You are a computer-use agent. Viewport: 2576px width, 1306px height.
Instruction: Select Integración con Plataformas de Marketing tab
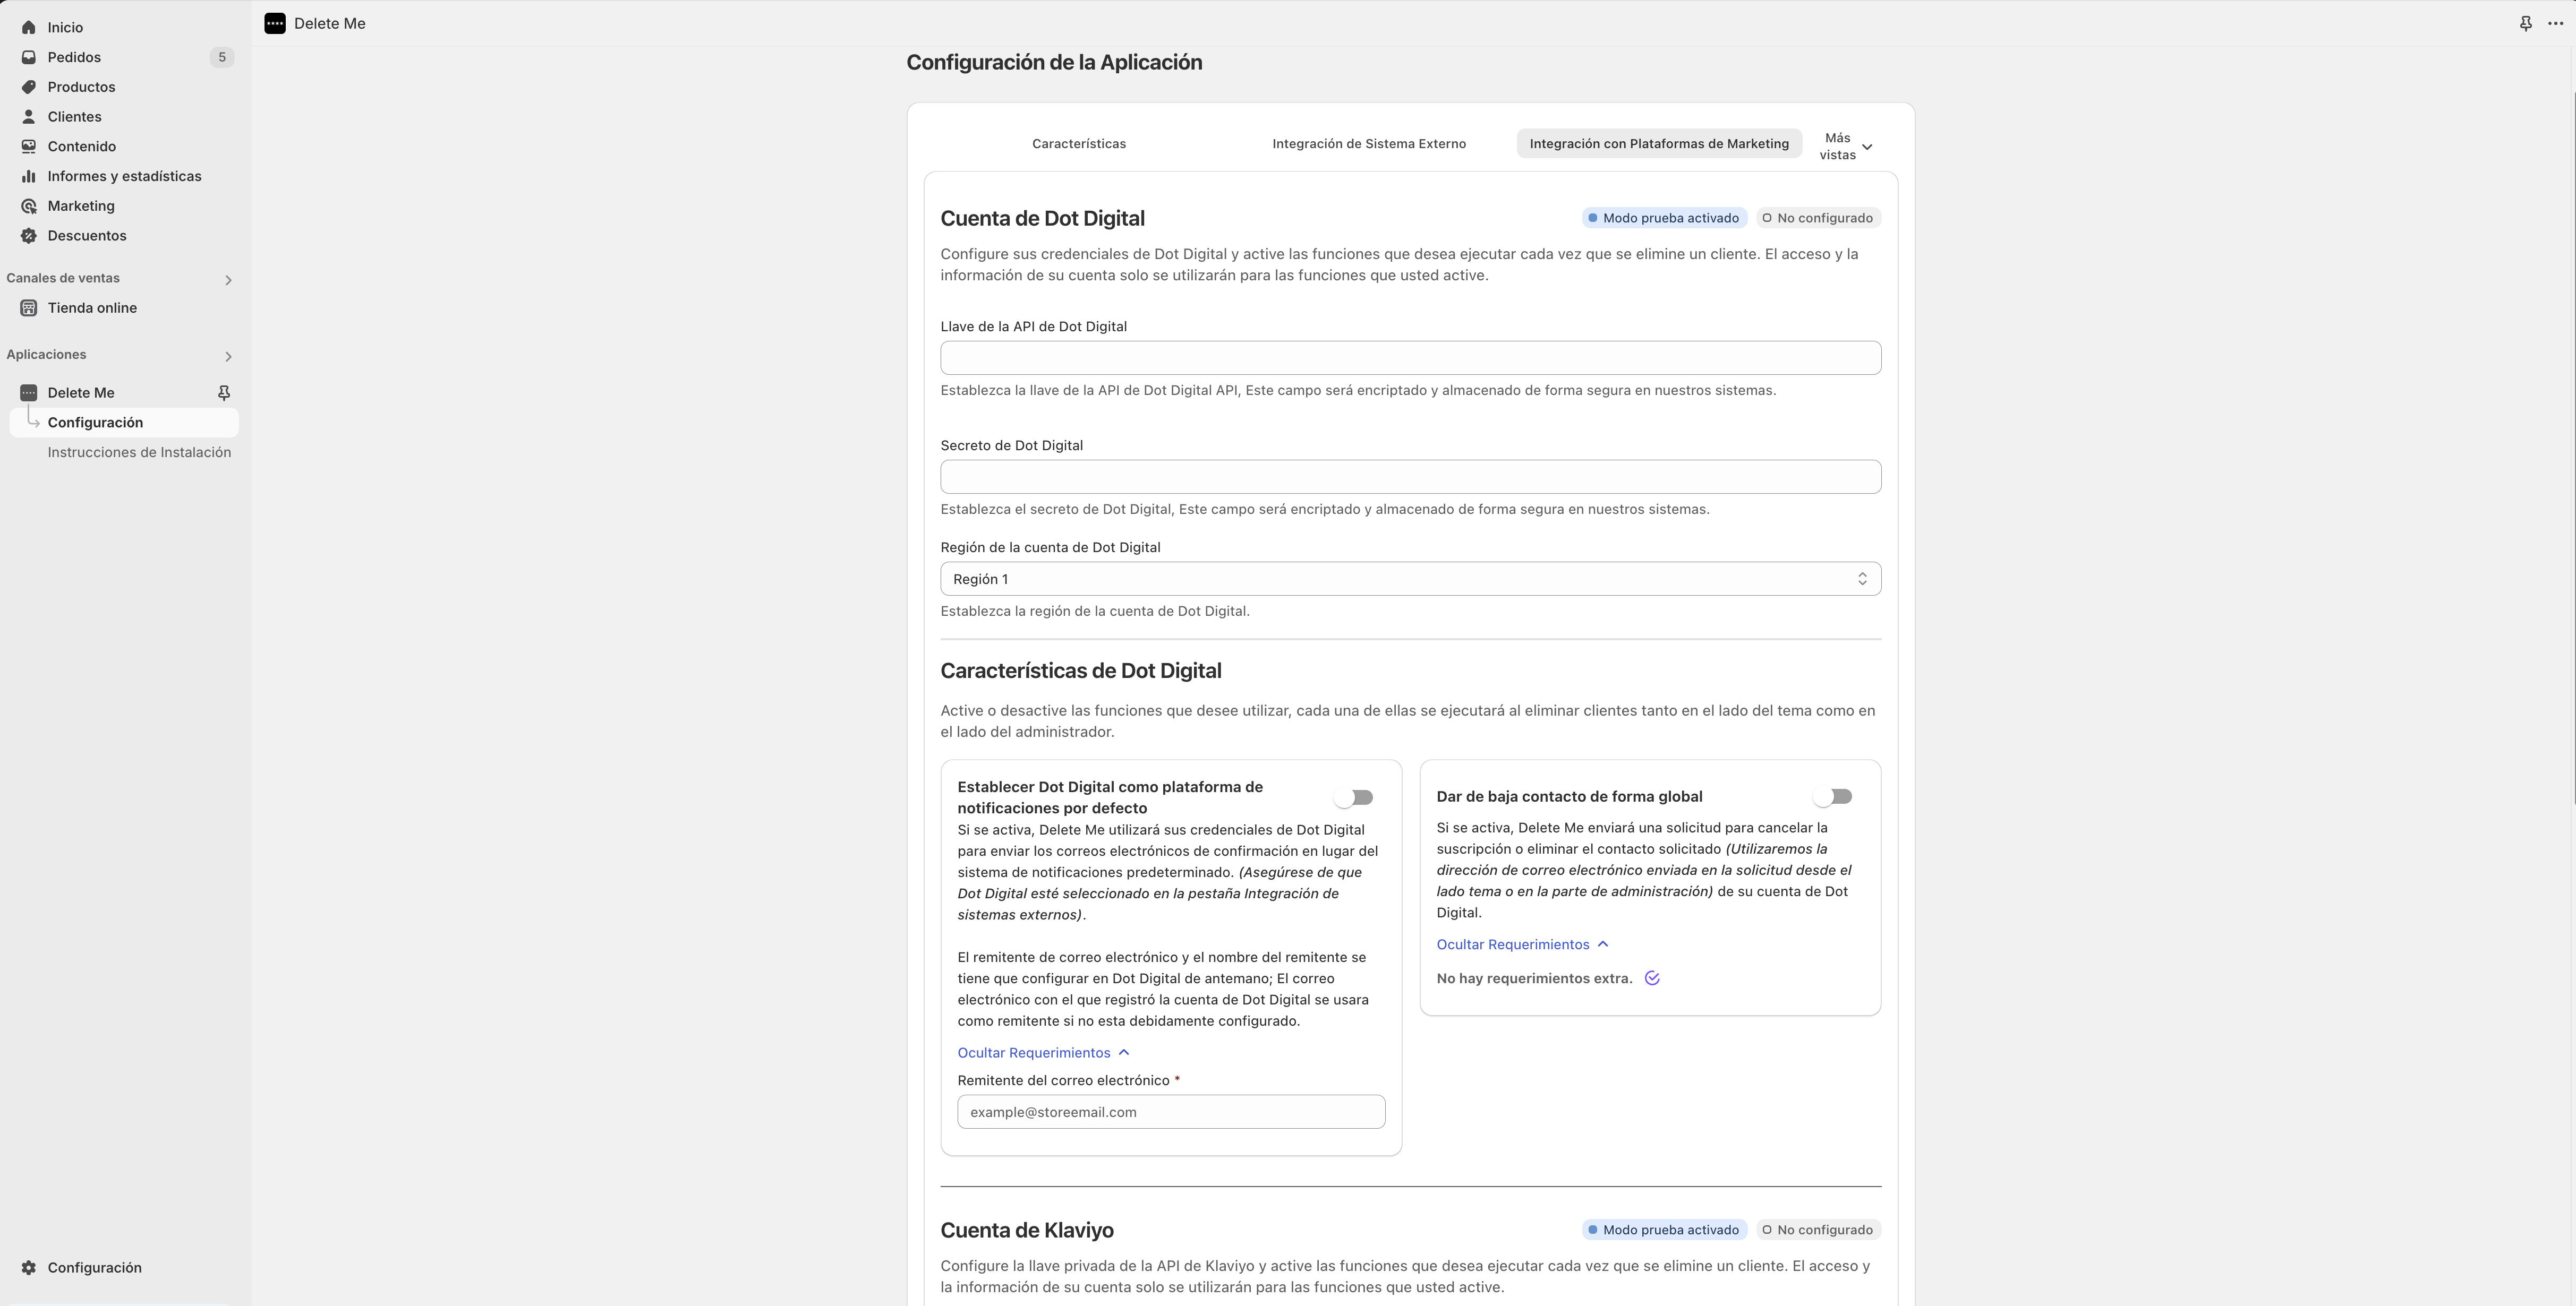coord(1658,144)
